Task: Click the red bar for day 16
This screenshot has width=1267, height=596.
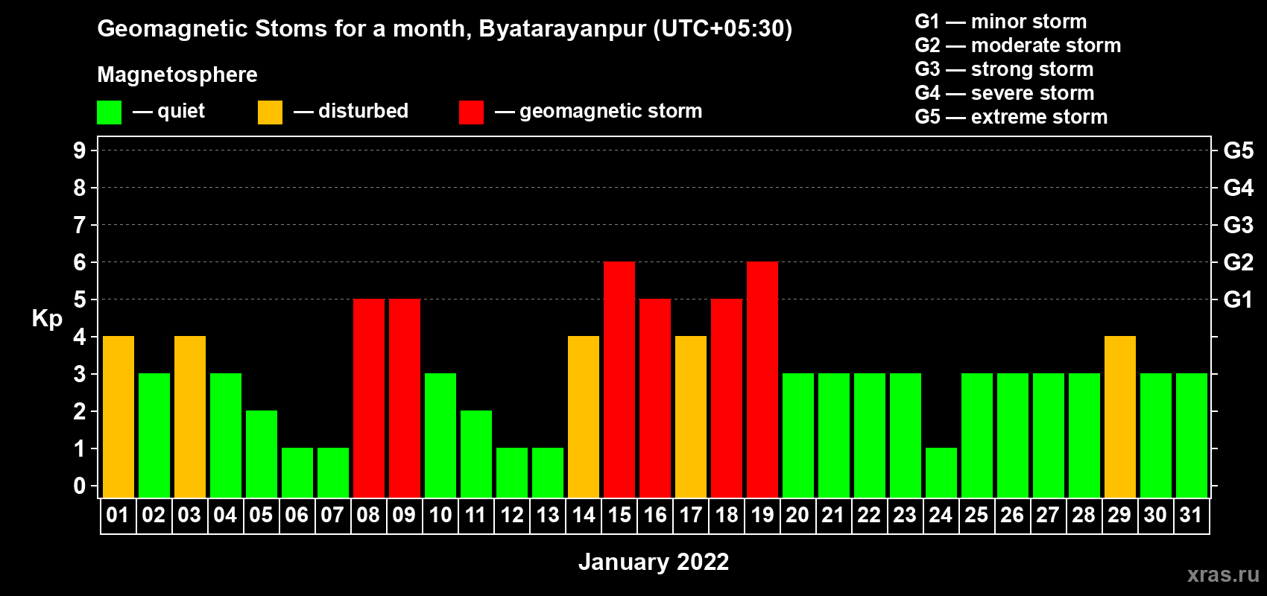Action: pyautogui.click(x=655, y=399)
